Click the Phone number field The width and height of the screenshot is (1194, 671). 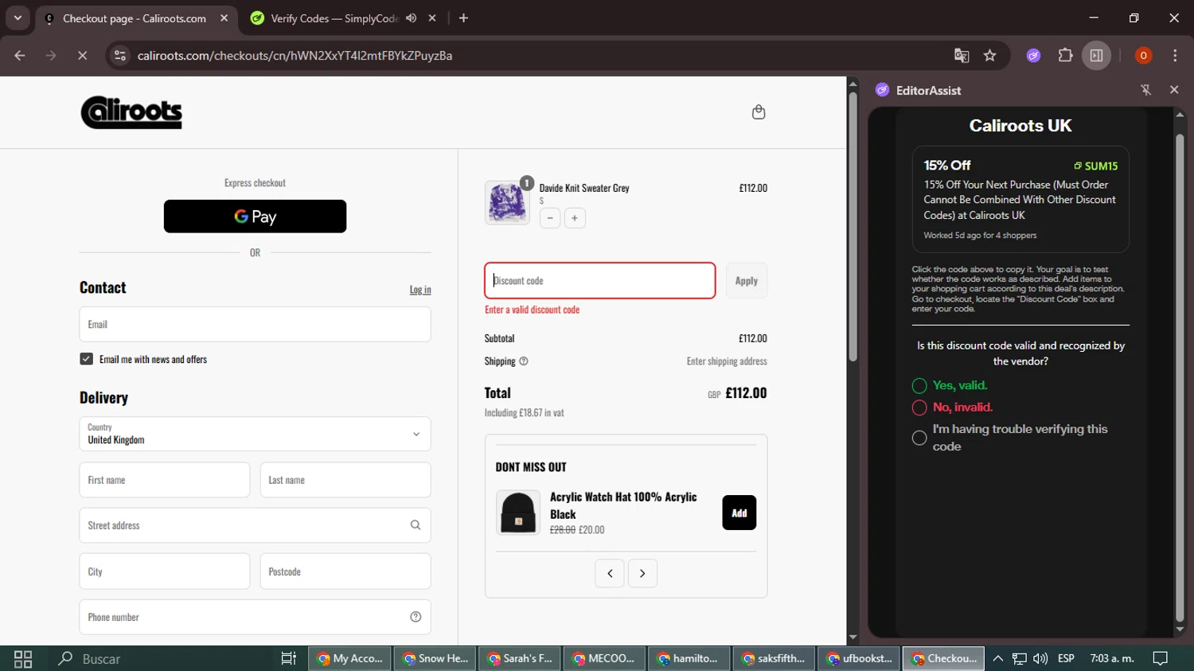(x=255, y=617)
